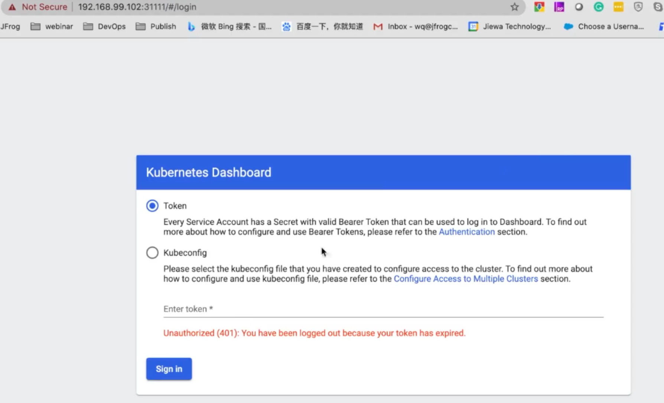Click the gray shield extension icon
This screenshot has height=403, width=664.
pos(638,7)
